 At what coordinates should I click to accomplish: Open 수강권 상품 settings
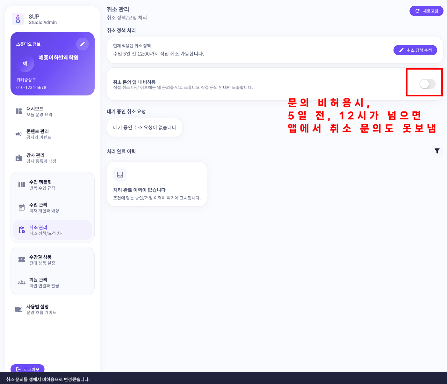pyautogui.click(x=53, y=260)
